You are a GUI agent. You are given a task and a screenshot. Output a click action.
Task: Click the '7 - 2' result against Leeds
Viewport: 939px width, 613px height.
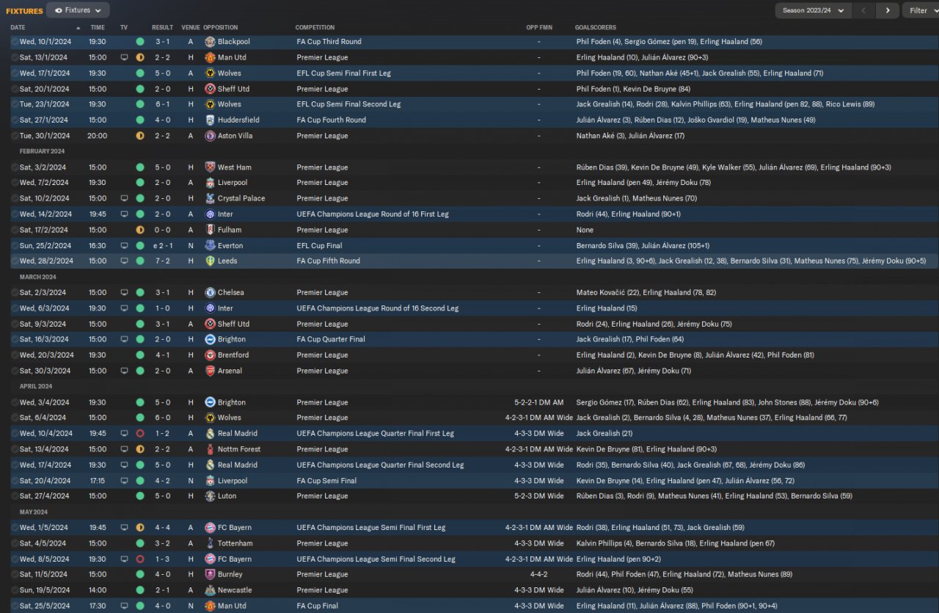tap(163, 261)
